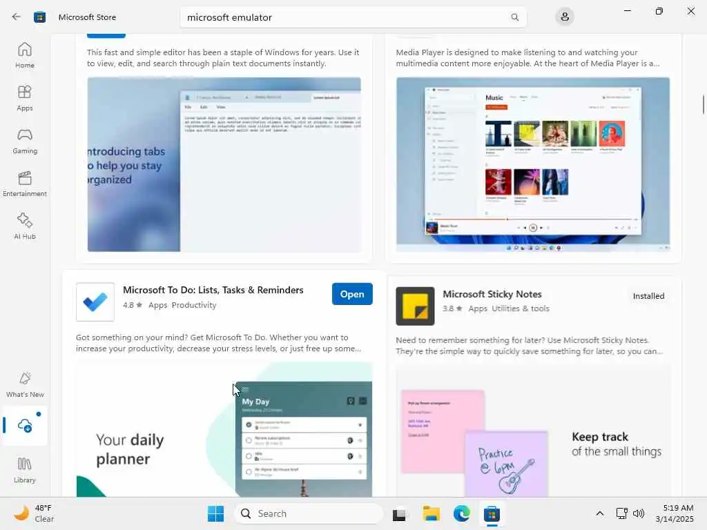Click the Microsoft Store logo icon
Viewport: 707px width, 530px height.
(x=39, y=17)
